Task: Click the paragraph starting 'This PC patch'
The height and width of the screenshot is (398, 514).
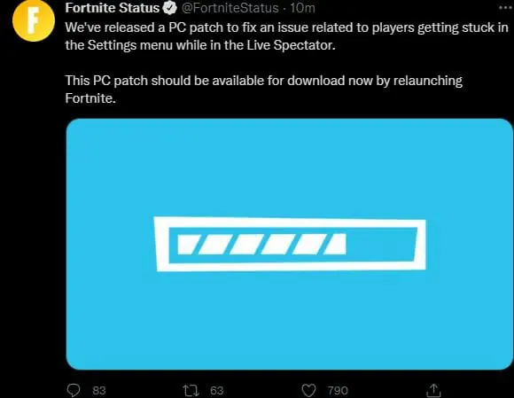Action: coord(263,90)
